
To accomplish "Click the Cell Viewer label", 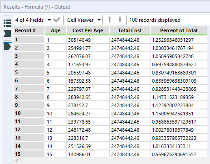I will [80, 20].
